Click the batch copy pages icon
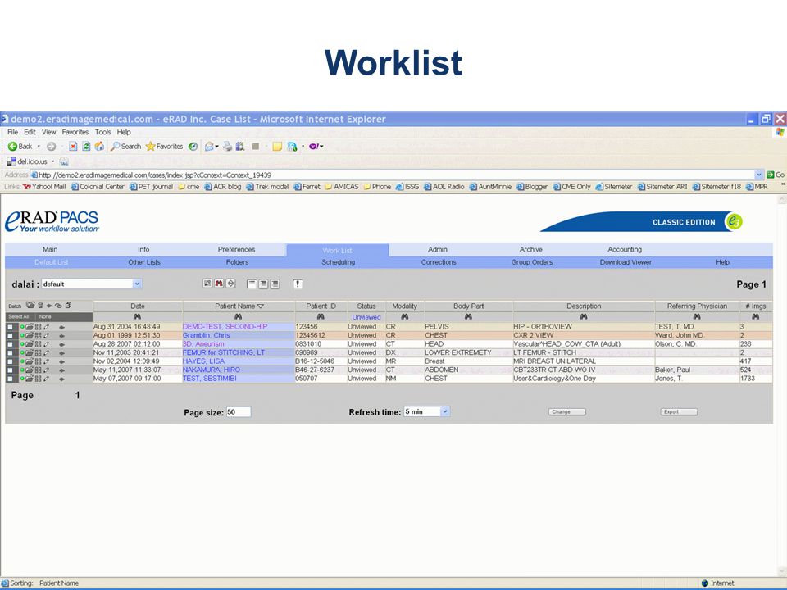Viewport: 787px width, 590px height. (68, 305)
